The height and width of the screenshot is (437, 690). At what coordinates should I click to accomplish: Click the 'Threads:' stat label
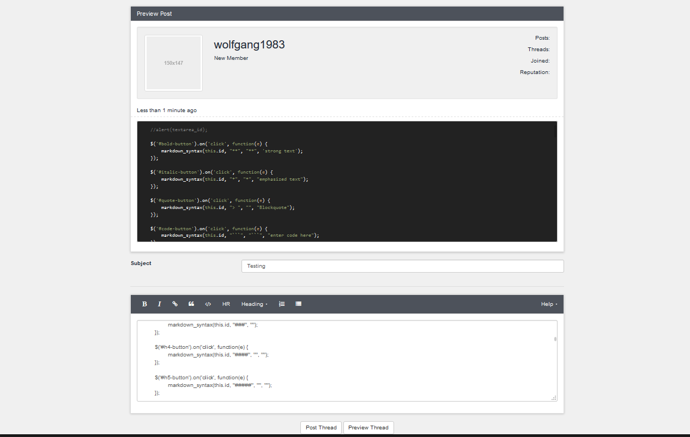click(538, 50)
